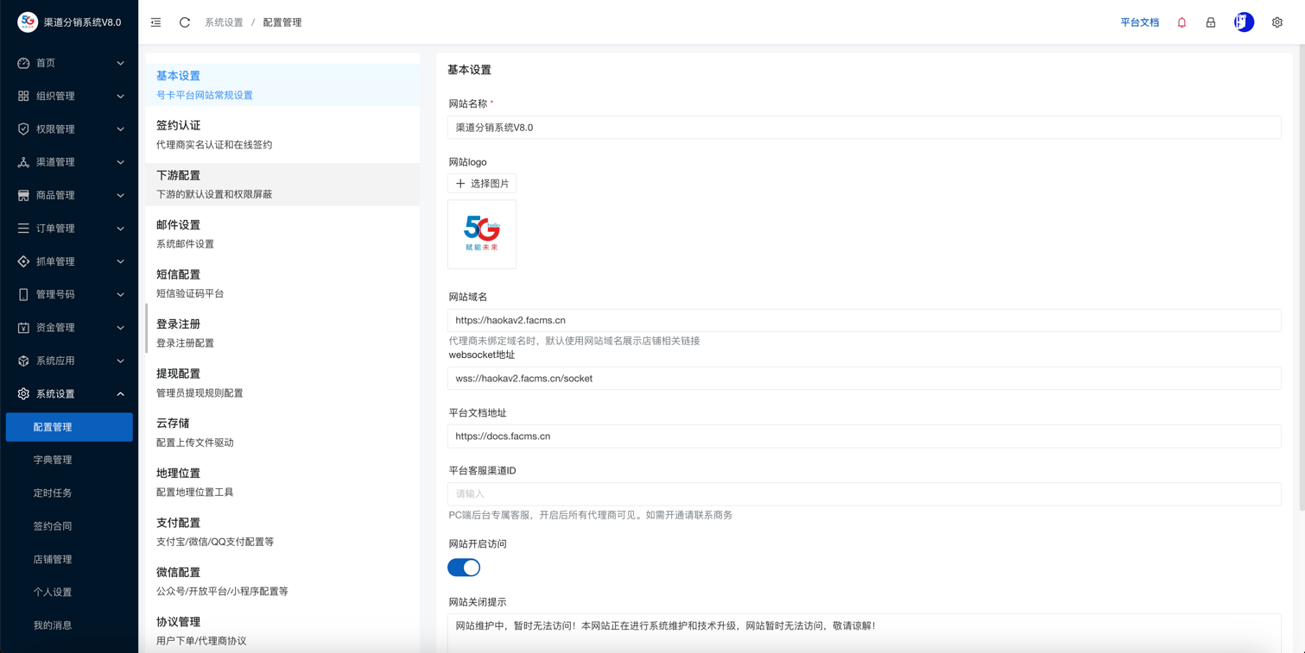点击右上角的用户头像
The image size is (1305, 653).
1243,22
